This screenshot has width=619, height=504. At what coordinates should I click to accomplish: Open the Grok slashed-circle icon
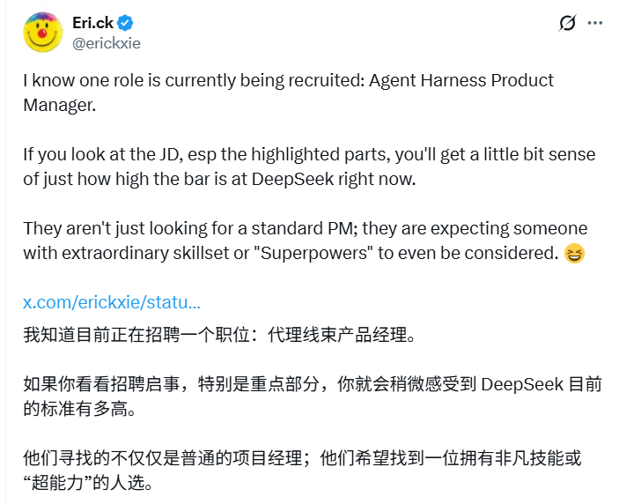[x=567, y=23]
